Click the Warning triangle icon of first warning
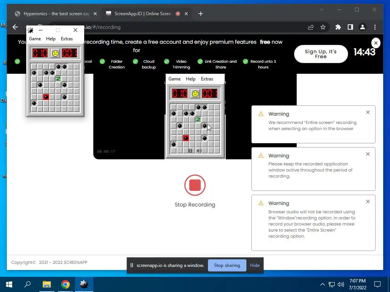The height and width of the screenshot is (292, 390). pyautogui.click(x=261, y=114)
